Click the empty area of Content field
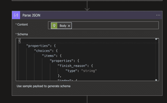Viewport: 167px width, 103px height. point(115,25)
